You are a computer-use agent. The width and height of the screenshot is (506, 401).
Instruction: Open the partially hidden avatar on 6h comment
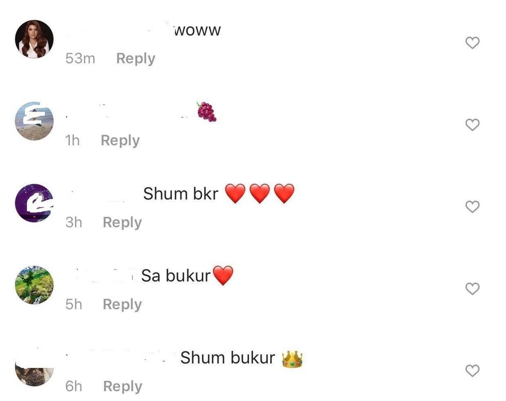tap(34, 371)
